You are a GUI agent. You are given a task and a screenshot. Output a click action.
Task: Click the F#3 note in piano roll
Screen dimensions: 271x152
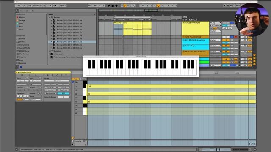171,86
